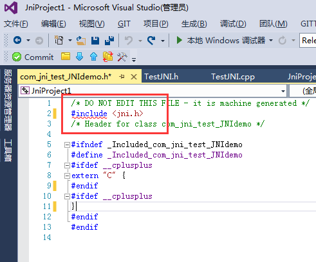This screenshot has width=316, height=262.
Task: Click the open file folder icon
Action: [x=81, y=41]
